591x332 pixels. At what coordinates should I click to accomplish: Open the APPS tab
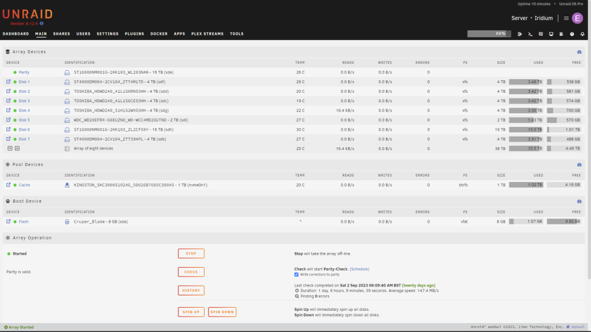pyautogui.click(x=180, y=34)
